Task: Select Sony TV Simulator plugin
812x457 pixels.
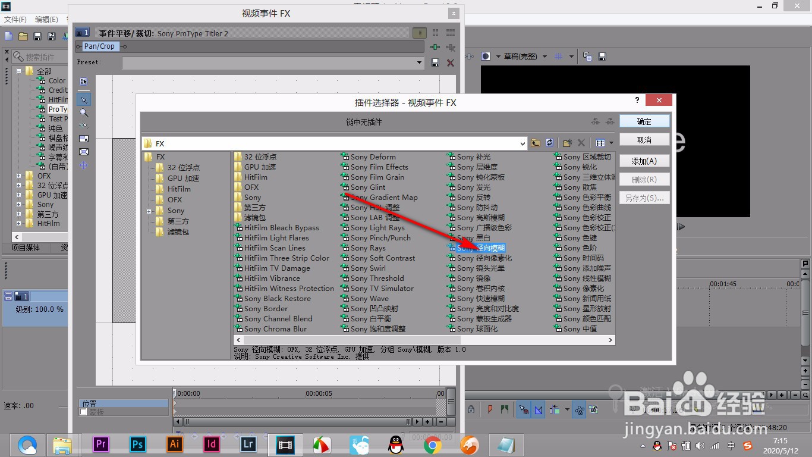Action: (377, 289)
